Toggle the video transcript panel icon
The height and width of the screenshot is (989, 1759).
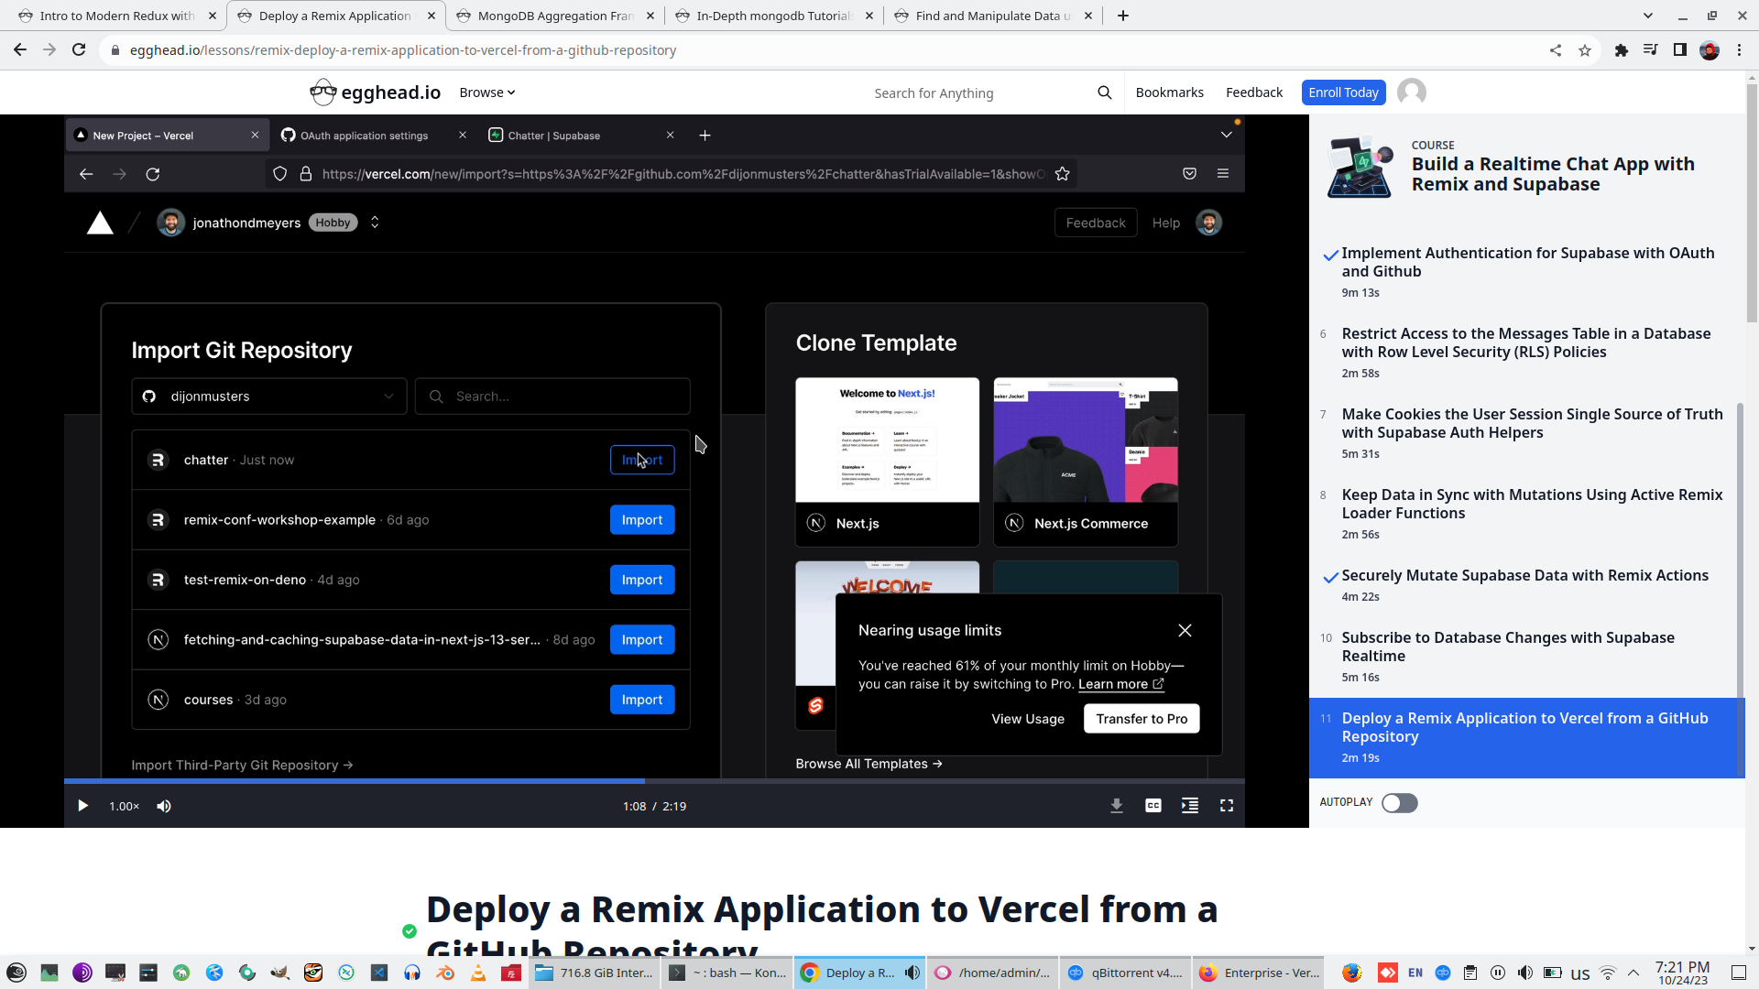point(1189,806)
